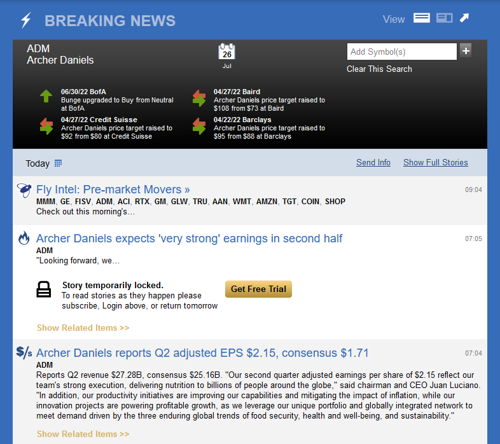
Task: Click the SHOP ticker symbol
Action: (x=335, y=202)
